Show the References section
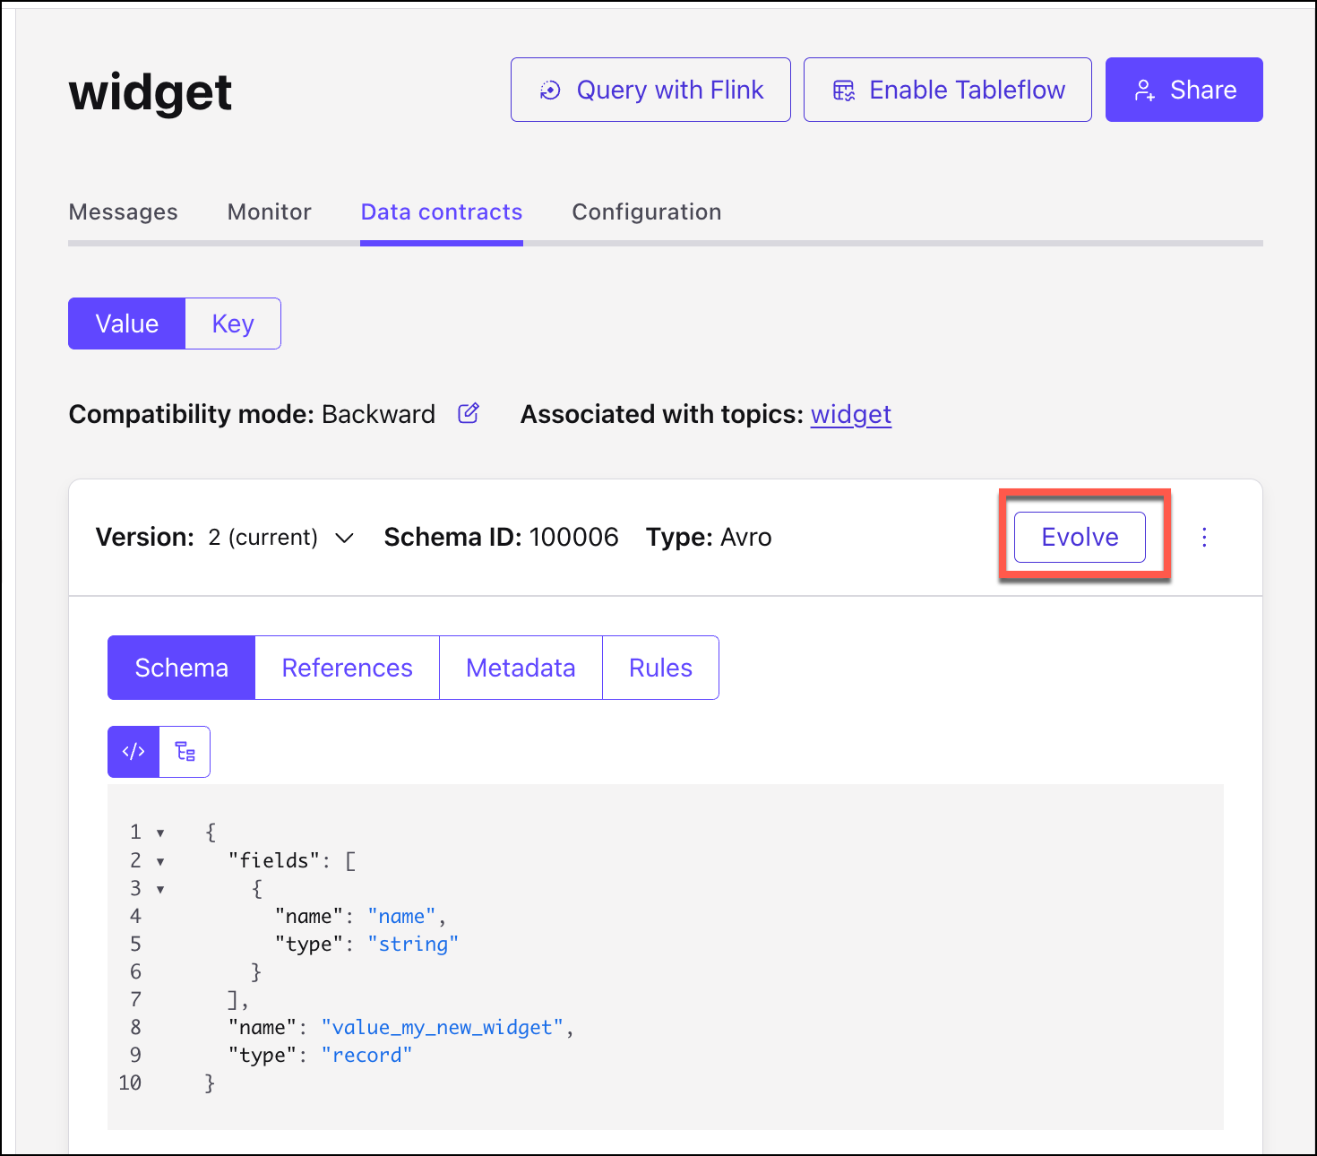The width and height of the screenshot is (1317, 1156). (347, 668)
